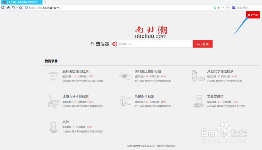Click 仪器数量 1429 text

[229, 77]
